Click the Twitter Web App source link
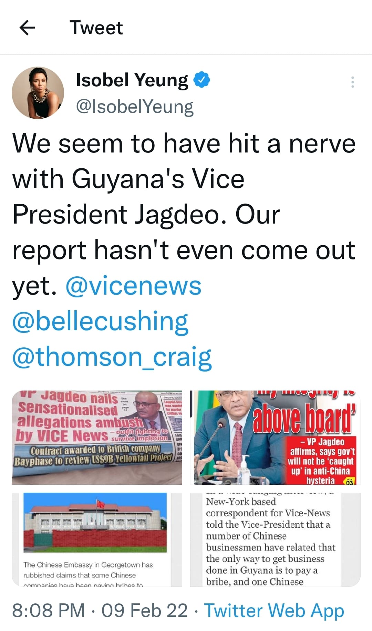This screenshot has width=372, height=631. coord(274,610)
